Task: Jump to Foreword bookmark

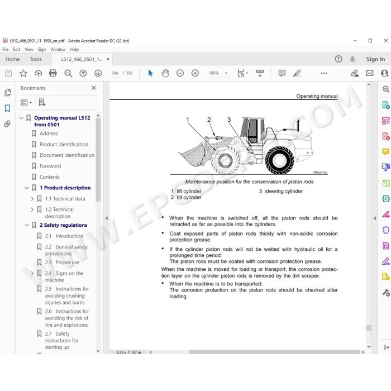Action: 50,166
